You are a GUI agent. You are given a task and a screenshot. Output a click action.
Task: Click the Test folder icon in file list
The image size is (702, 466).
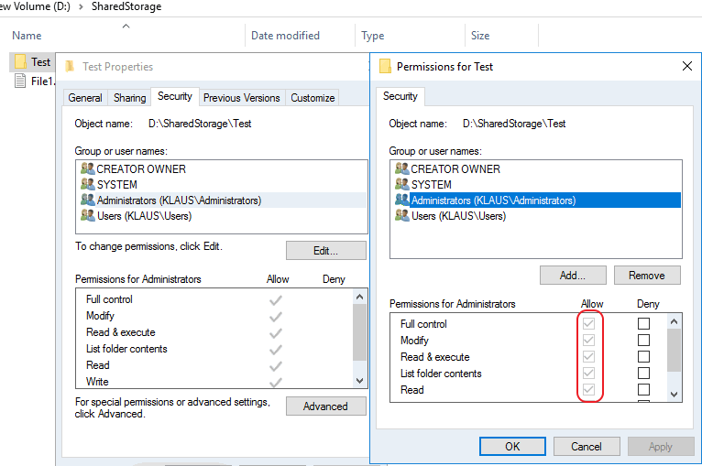20,62
